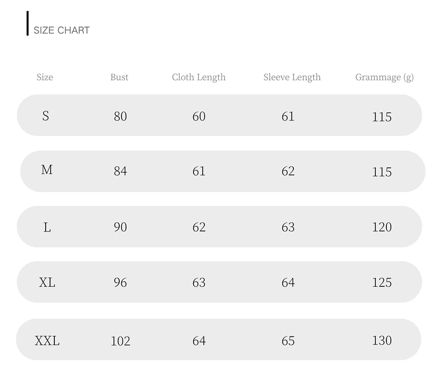Click bust value 102 in XXL row

[120, 341]
